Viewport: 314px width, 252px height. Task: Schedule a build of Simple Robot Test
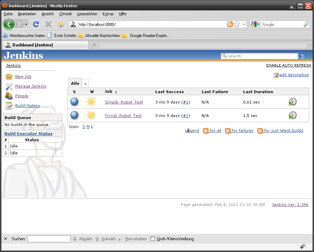[293, 102]
